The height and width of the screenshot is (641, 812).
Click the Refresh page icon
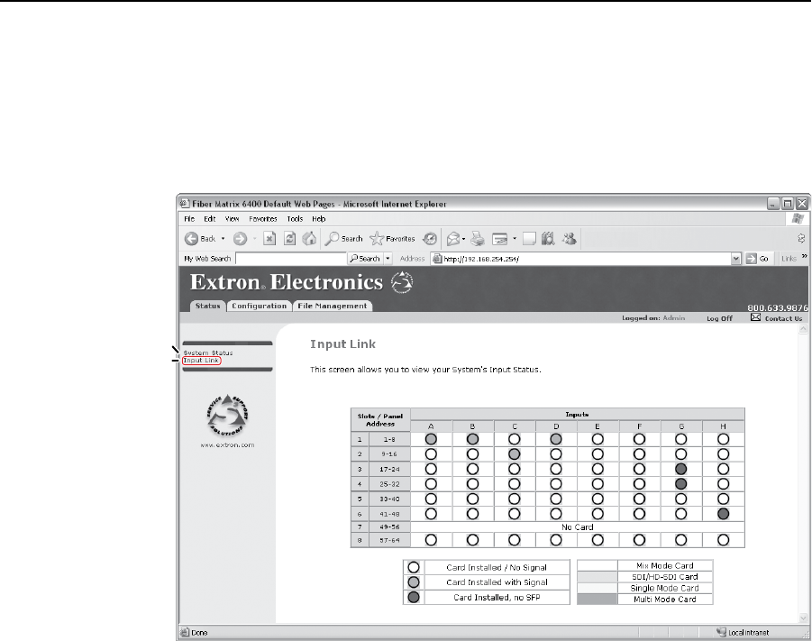click(x=290, y=239)
